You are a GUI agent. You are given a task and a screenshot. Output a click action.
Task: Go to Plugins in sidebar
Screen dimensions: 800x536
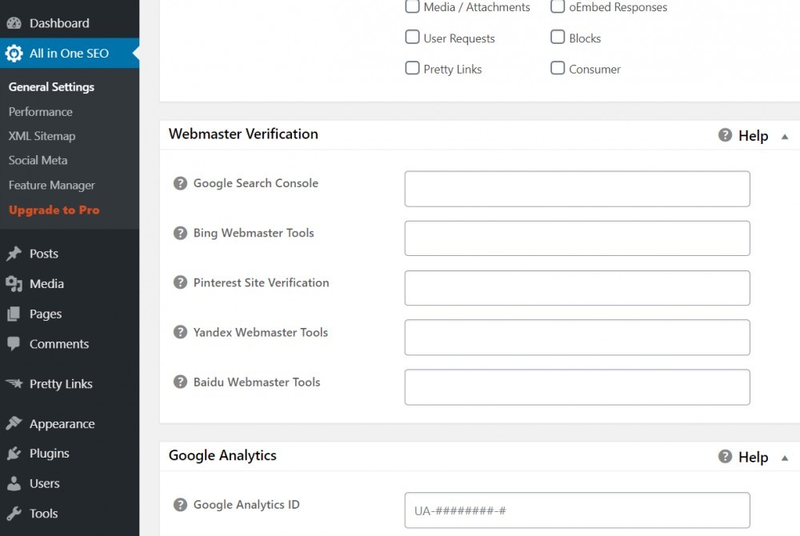(50, 454)
